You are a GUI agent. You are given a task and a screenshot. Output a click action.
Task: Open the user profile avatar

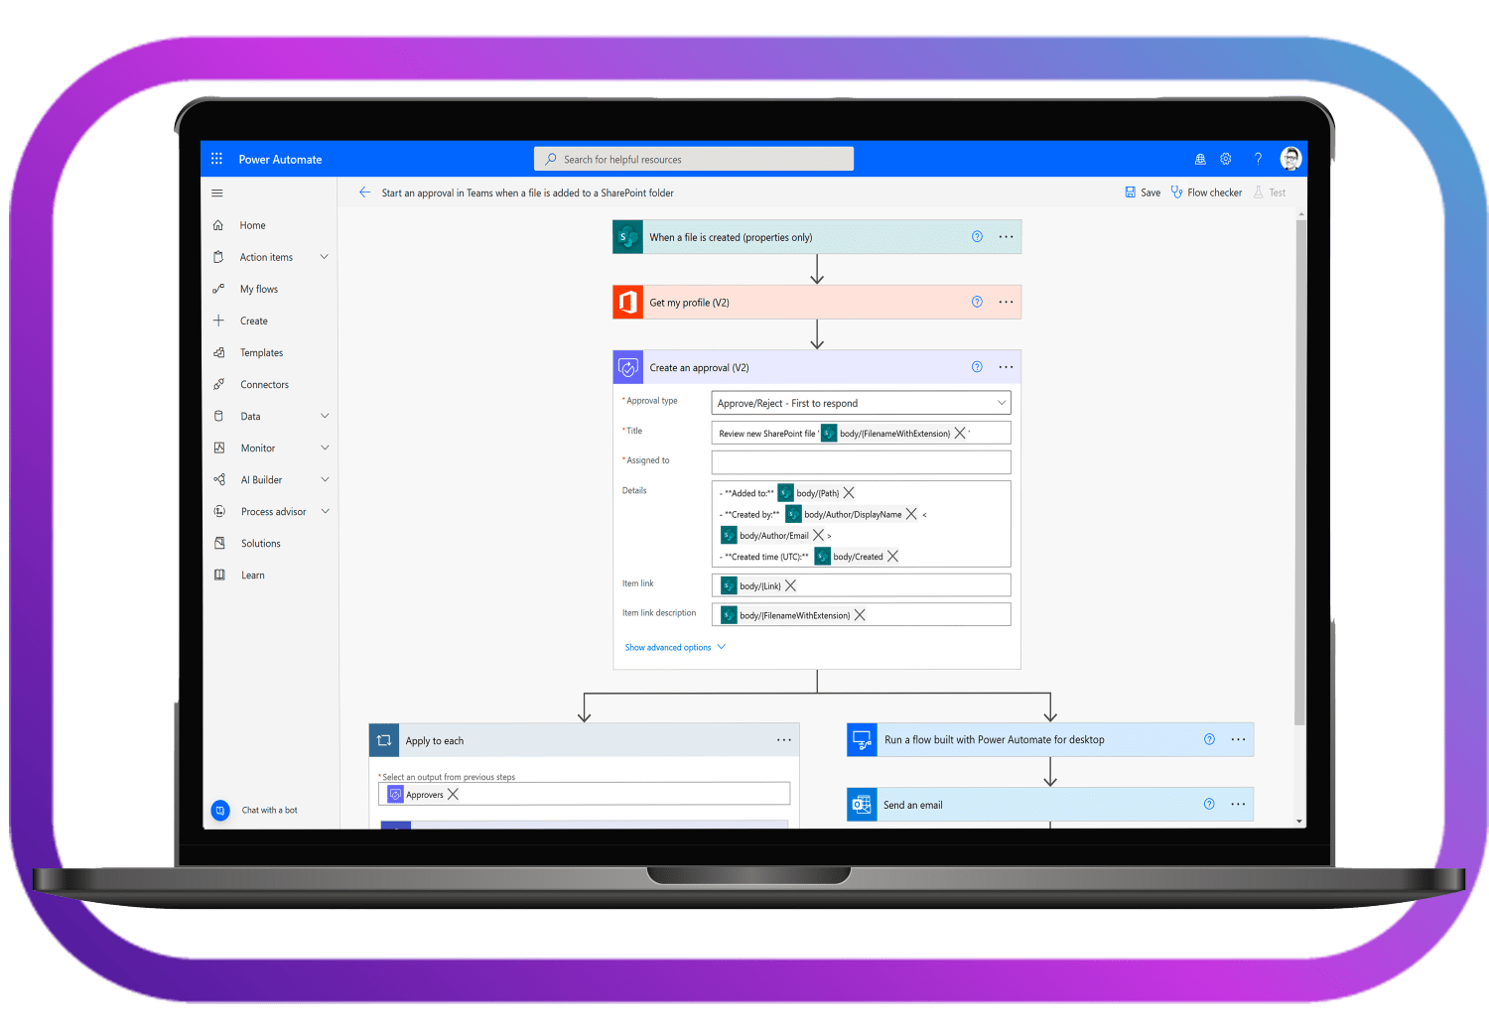1290,158
